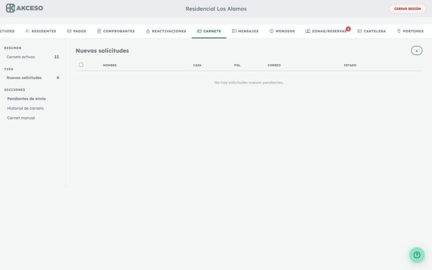The image size is (432, 270).
Task: Click the Pol. column header
Action: (x=238, y=65)
